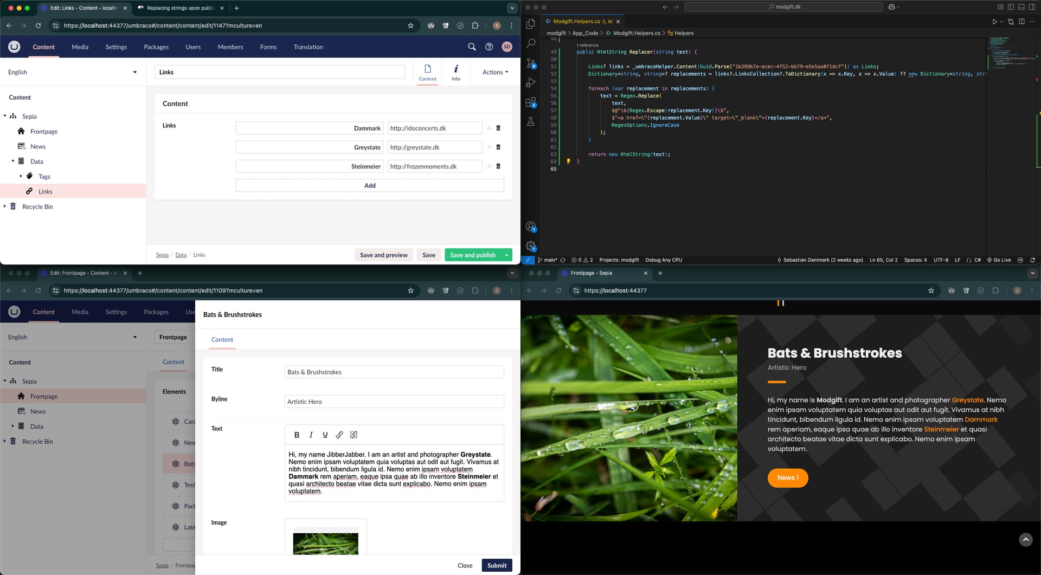
Task: Remove link in Text editor
Action: coord(354,435)
